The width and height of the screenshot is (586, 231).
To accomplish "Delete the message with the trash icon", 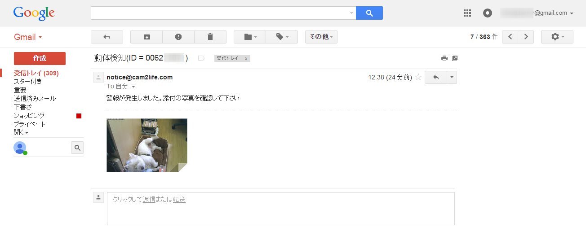I will coord(210,37).
